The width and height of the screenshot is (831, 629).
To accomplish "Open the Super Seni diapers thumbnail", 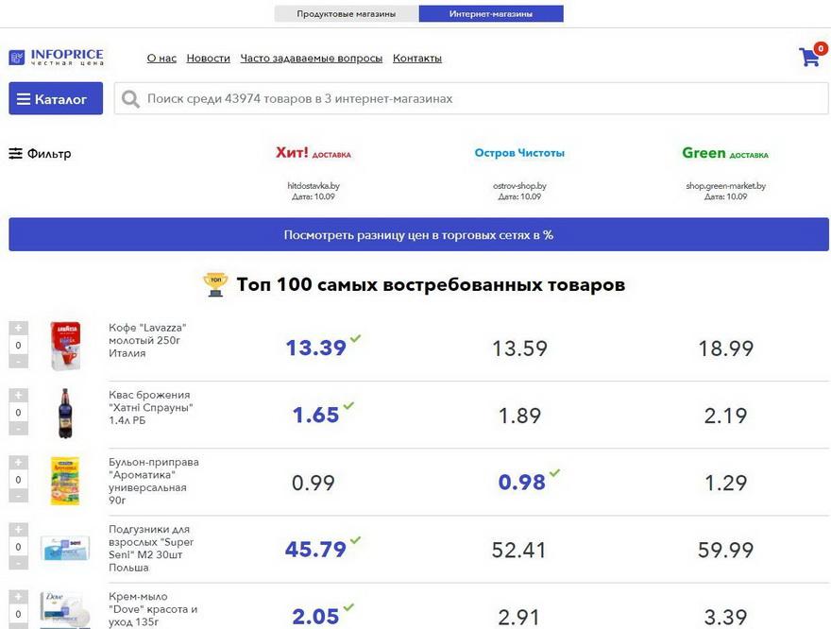I will click(65, 548).
